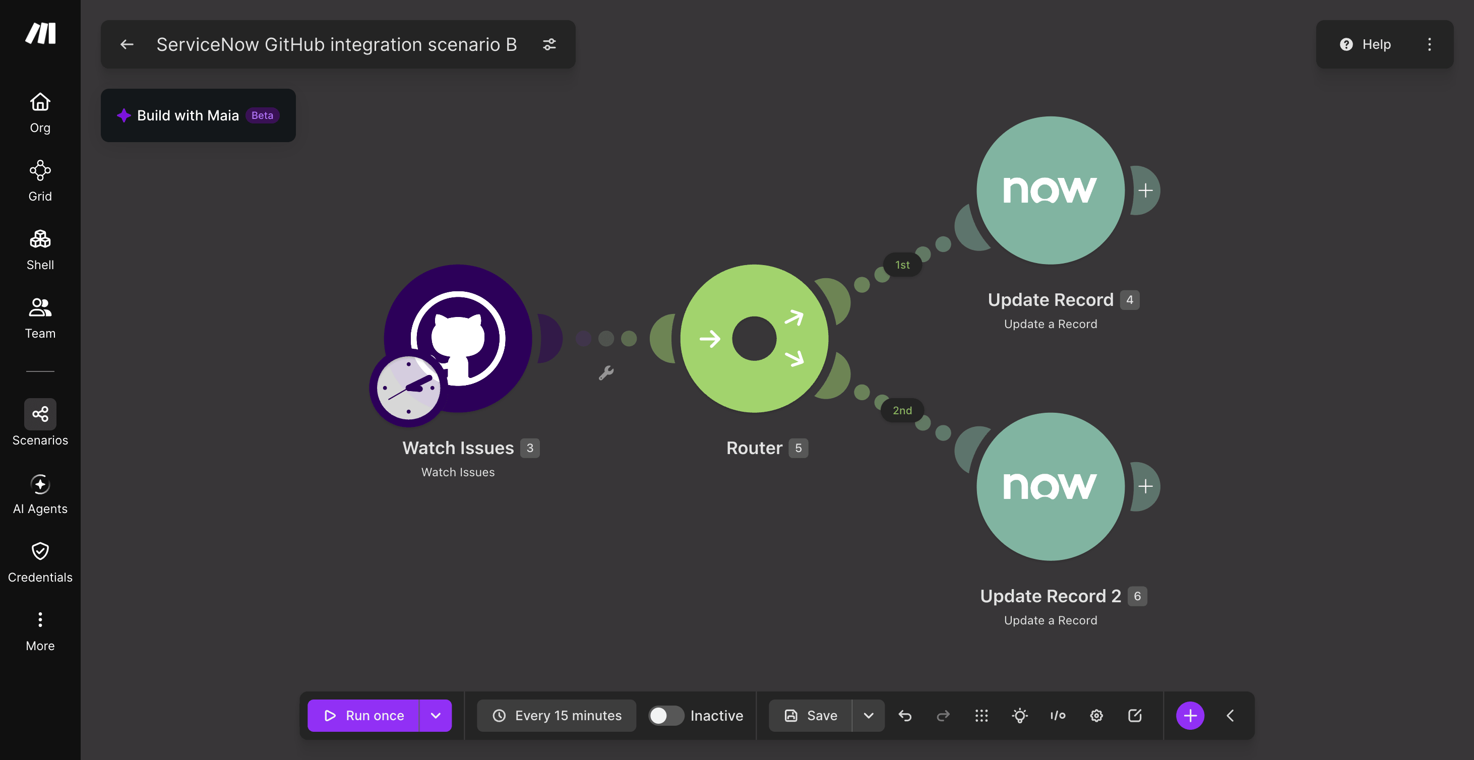Run the scenario once
The image size is (1474, 760).
(x=363, y=715)
